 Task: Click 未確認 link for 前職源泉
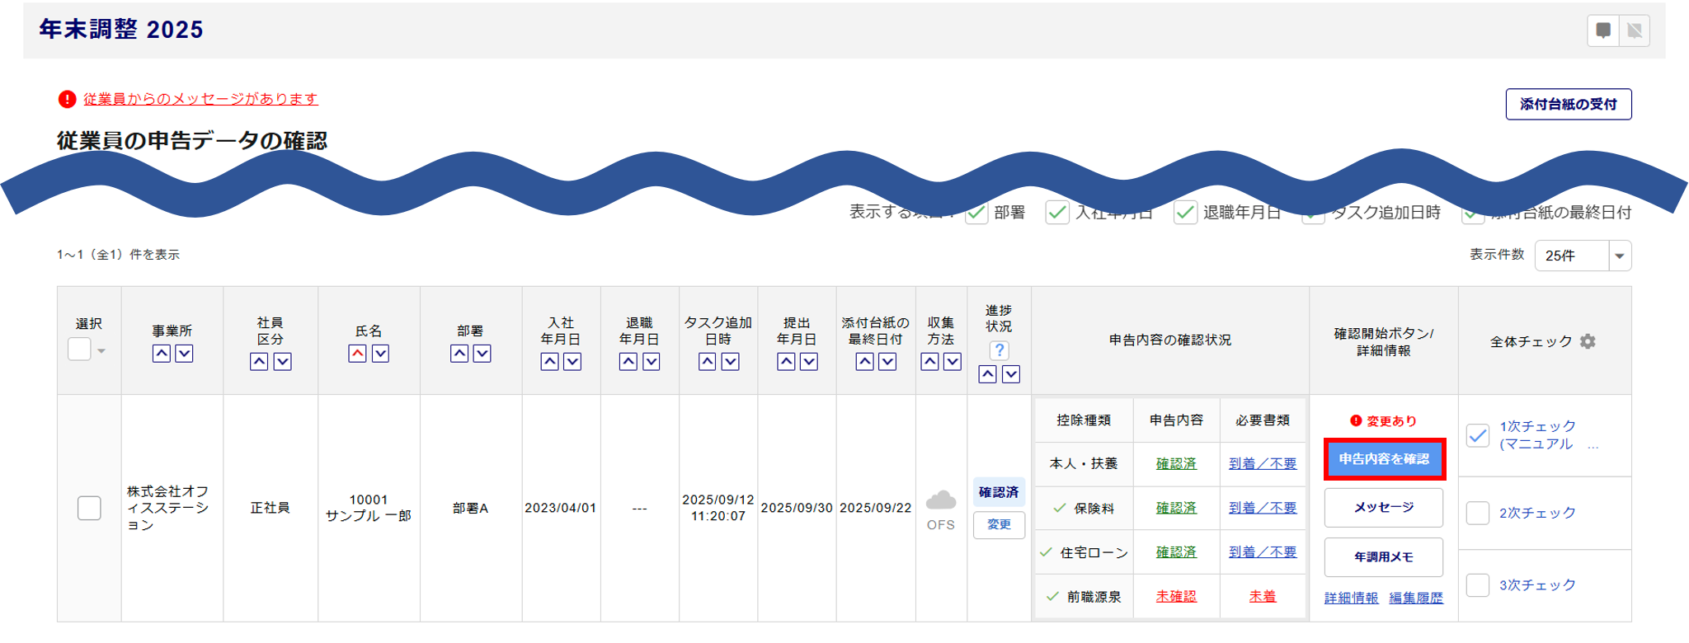[1175, 597]
